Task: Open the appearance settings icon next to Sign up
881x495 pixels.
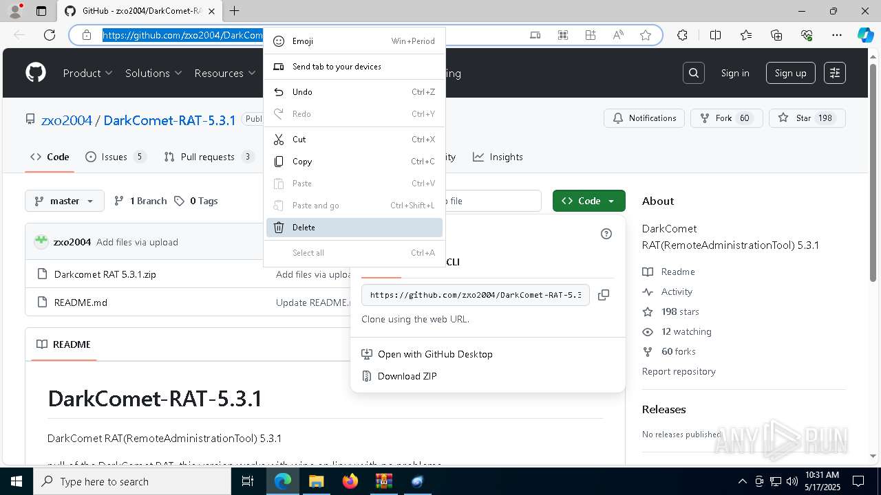Action: (x=835, y=73)
